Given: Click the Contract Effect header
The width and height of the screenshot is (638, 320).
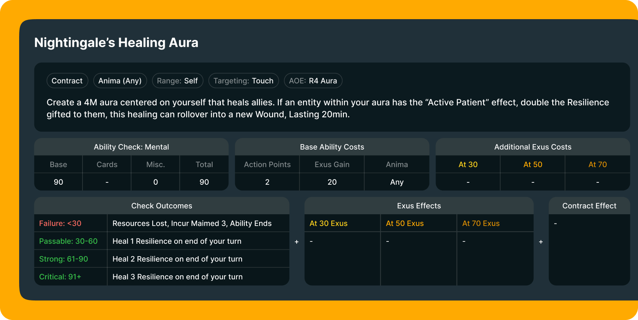Looking at the screenshot, I should click(589, 206).
